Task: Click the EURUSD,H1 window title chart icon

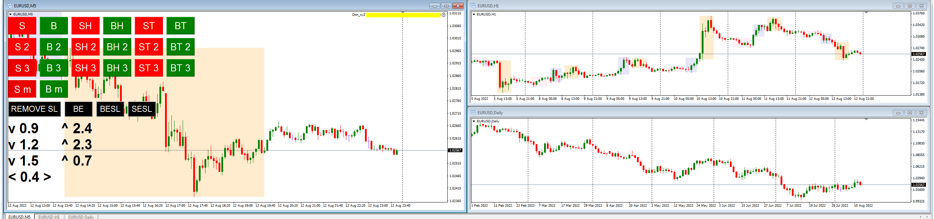Action: tap(473, 6)
